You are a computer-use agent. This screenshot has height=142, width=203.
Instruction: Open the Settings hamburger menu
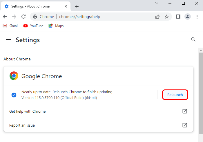point(8,40)
